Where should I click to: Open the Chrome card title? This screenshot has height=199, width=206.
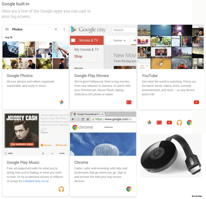click(81, 163)
